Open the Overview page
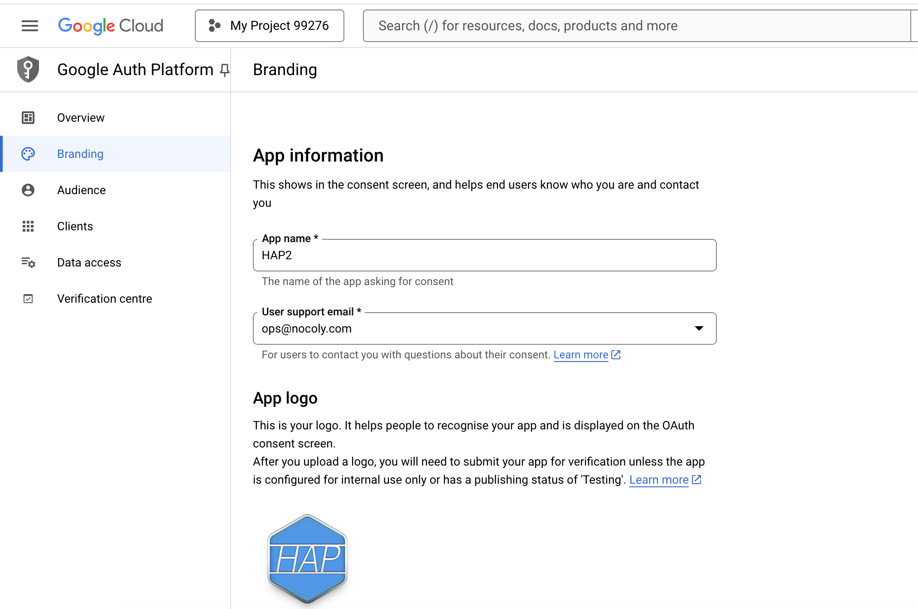Screen dimensions: 918x609 point(116,118)
